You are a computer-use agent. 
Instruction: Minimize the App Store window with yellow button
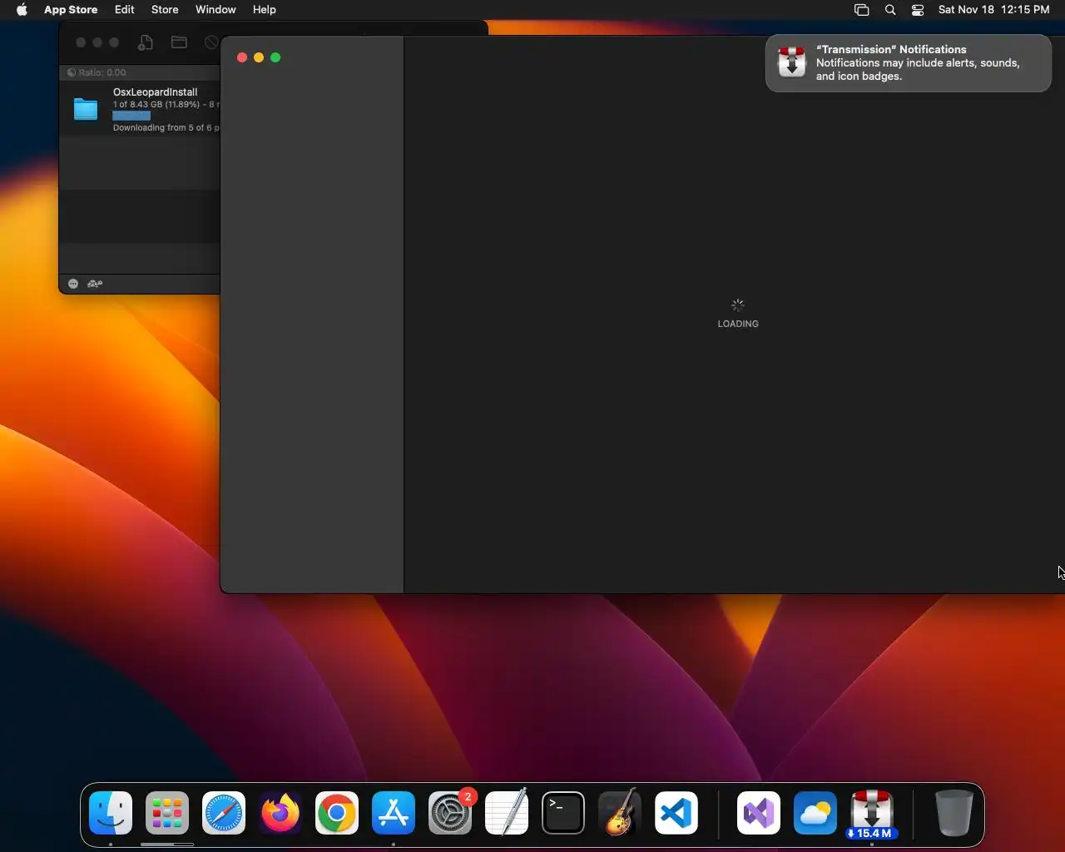click(x=259, y=57)
